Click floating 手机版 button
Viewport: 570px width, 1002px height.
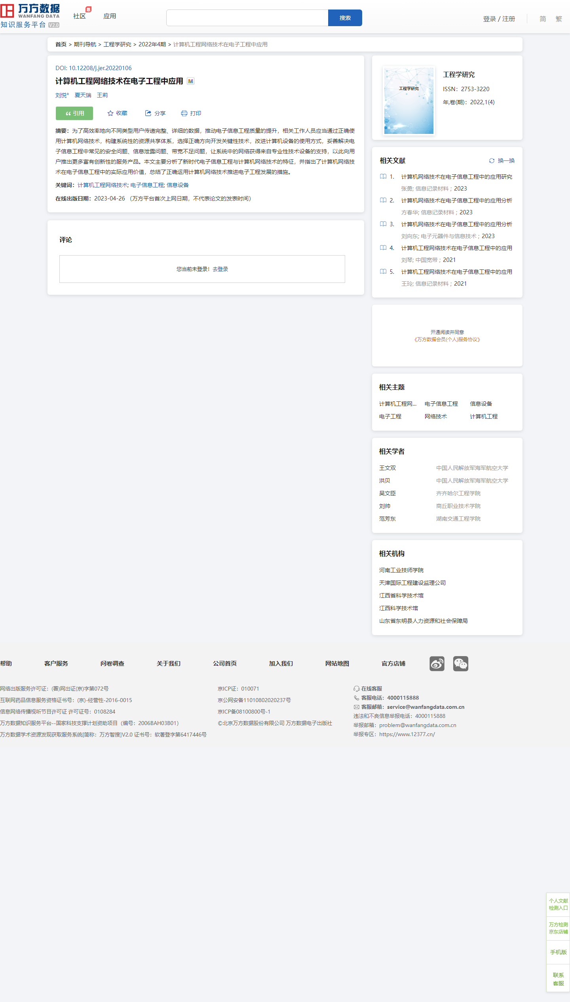pos(558,952)
